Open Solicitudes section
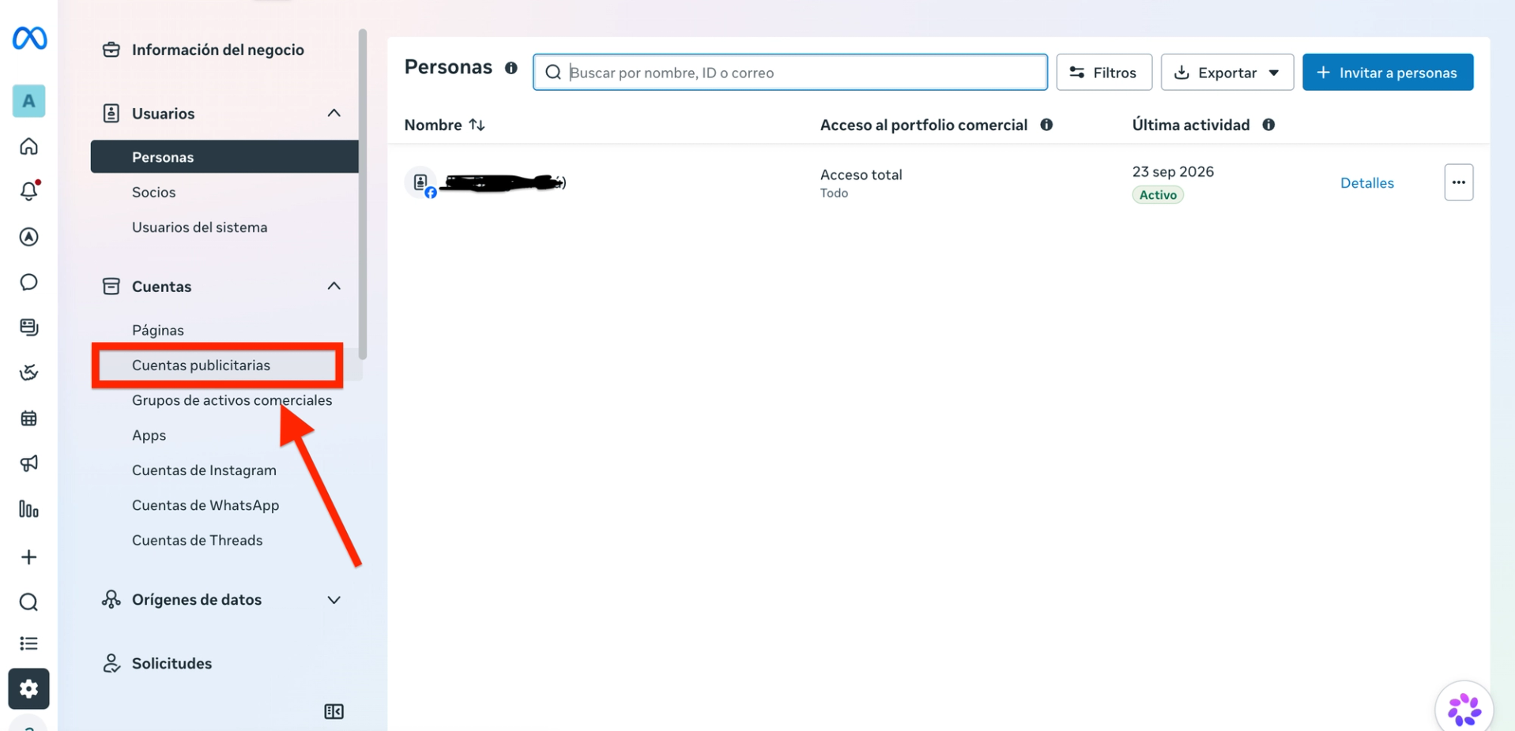Viewport: 1515px width, 731px height. click(x=171, y=663)
